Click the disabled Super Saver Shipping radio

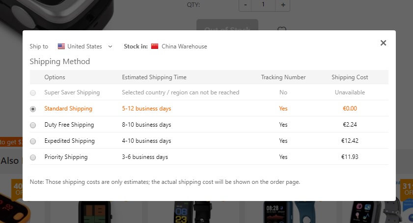coord(33,93)
